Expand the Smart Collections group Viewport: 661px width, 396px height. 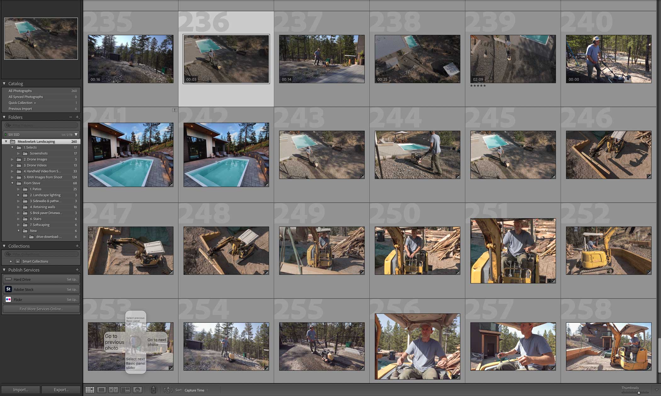11,261
